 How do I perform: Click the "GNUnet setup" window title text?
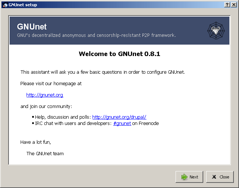click(x=23, y=5)
